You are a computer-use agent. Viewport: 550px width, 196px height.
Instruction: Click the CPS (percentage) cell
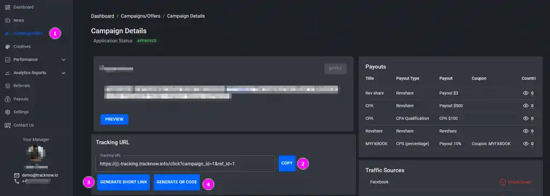coord(412,144)
